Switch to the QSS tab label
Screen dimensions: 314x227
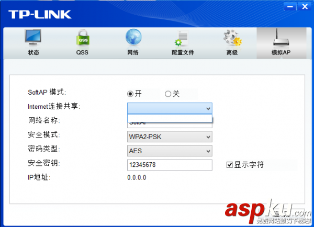(x=82, y=52)
